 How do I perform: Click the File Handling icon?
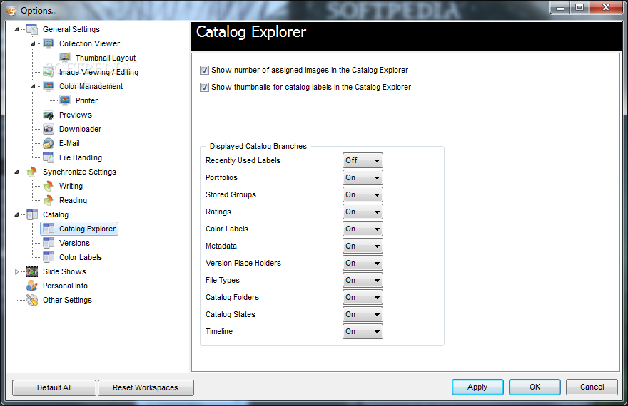[x=49, y=157]
